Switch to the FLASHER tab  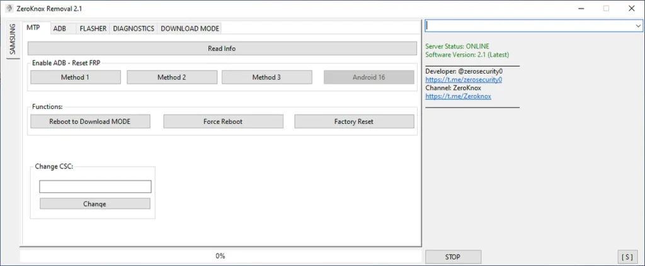coord(93,29)
